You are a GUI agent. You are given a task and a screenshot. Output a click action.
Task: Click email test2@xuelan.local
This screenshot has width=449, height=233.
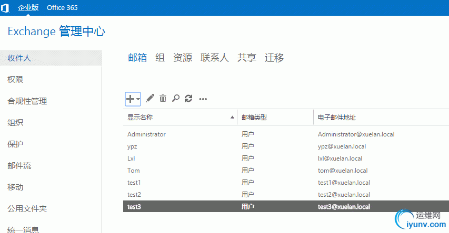(x=344, y=195)
